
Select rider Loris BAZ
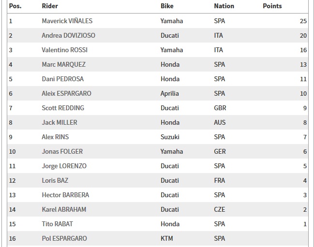coord(54,181)
